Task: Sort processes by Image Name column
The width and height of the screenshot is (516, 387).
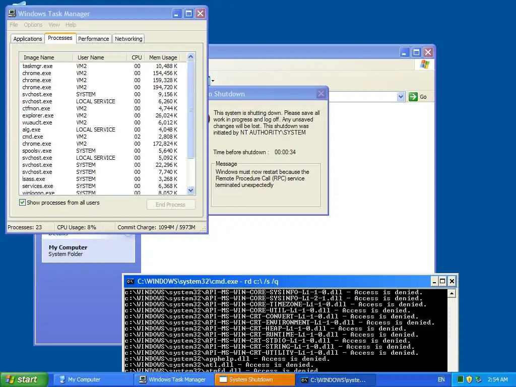Action: [46, 57]
